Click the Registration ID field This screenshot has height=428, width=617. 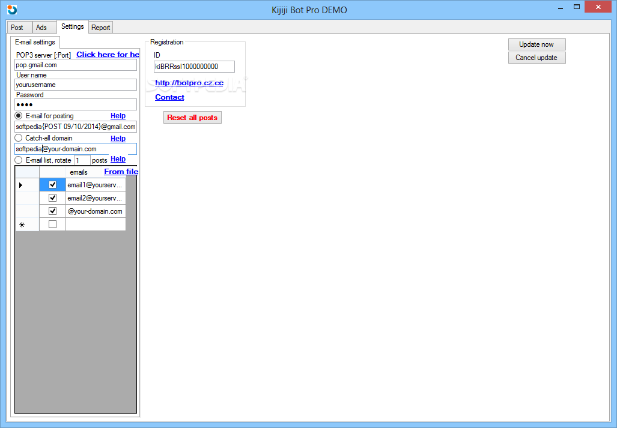point(194,67)
